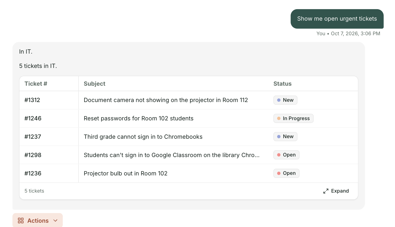395x227 pixels.
Task: Open the Actions dropdown chevron
Action: point(56,220)
